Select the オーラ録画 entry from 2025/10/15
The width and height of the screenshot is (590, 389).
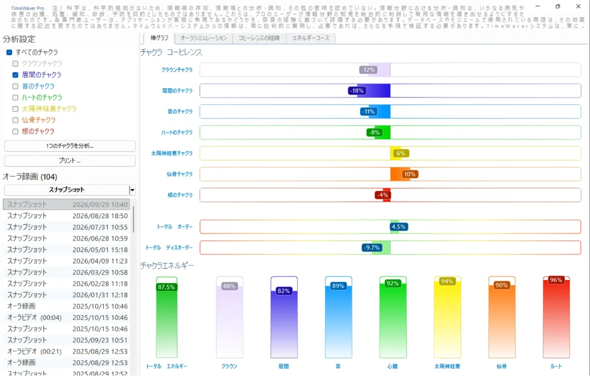67,306
